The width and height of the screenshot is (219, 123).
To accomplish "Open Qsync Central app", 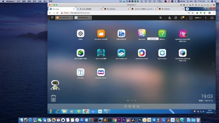I will pyautogui.click(x=162, y=53).
